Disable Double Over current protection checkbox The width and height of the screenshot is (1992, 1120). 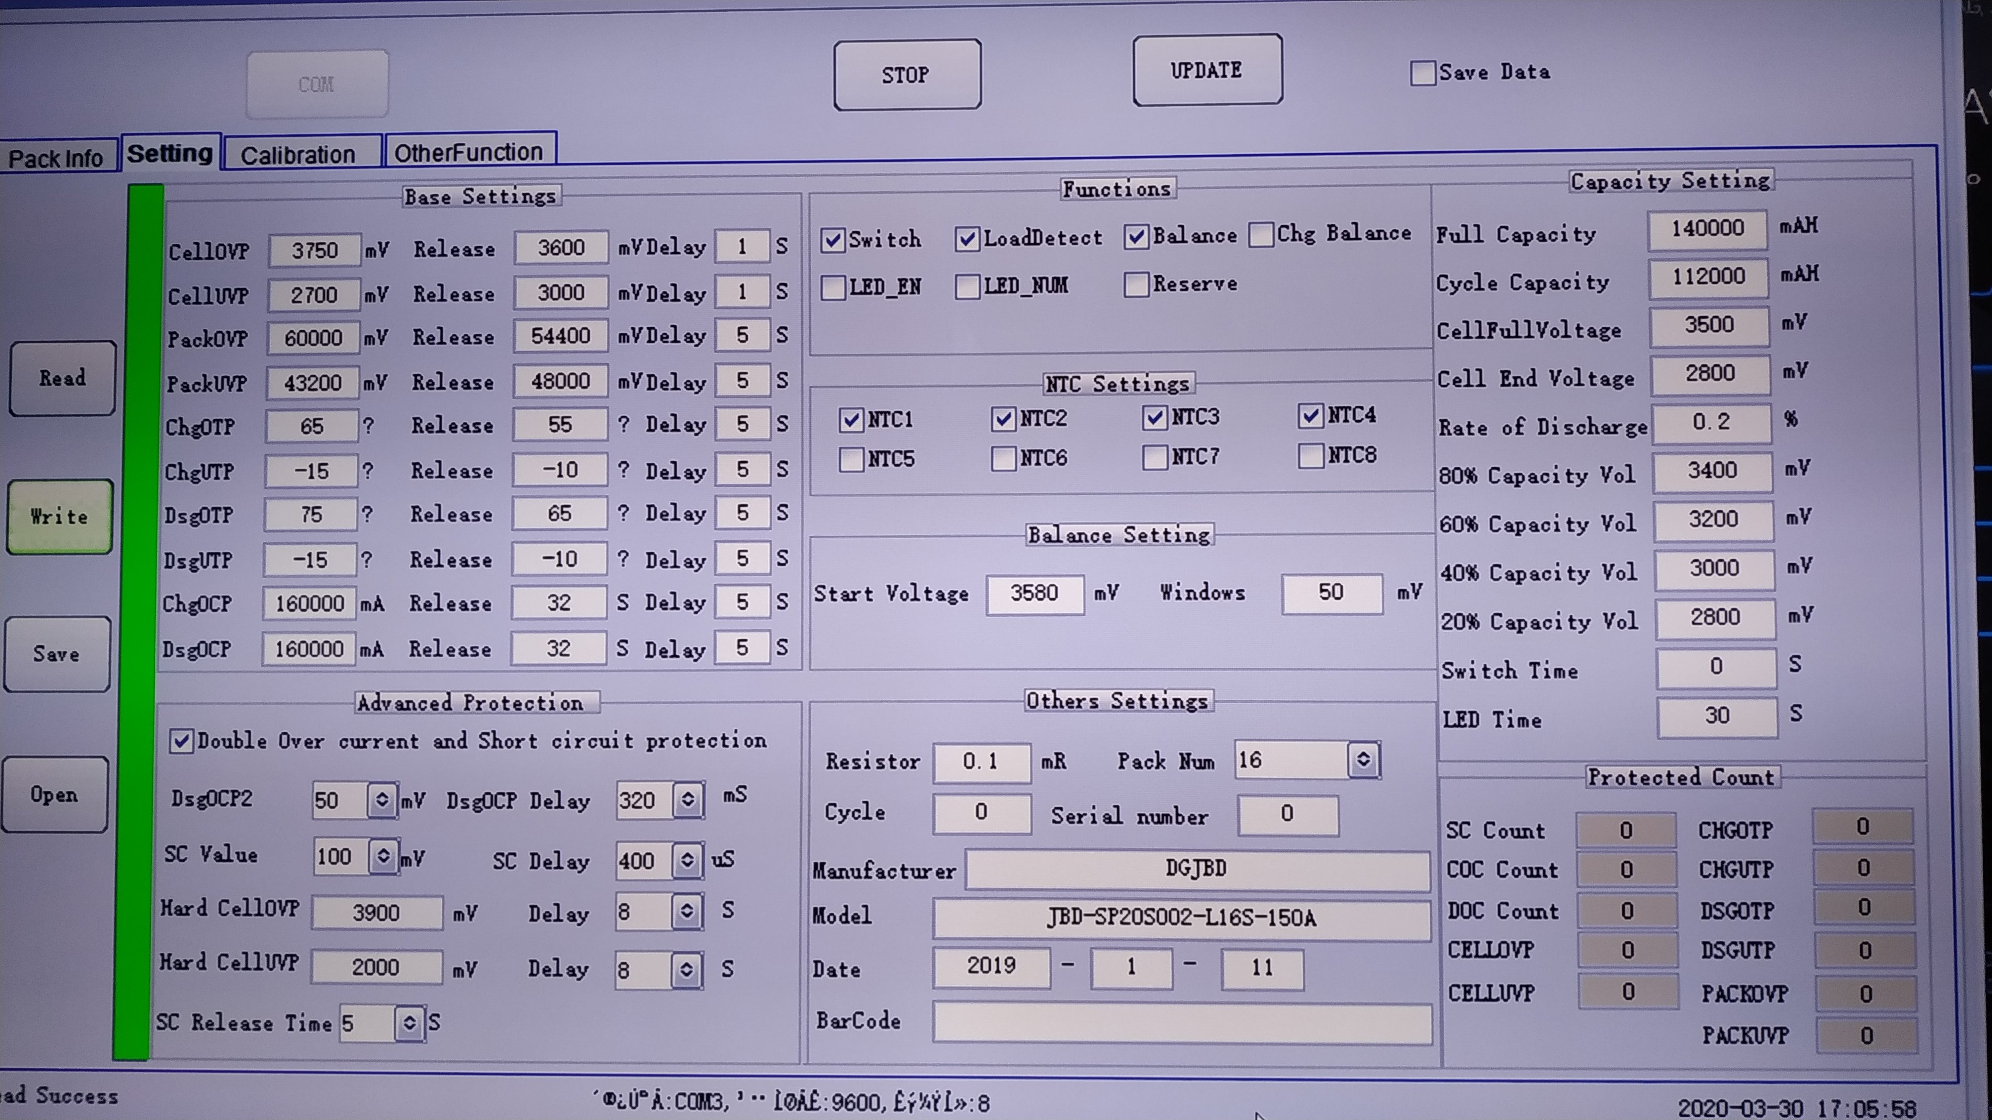(x=181, y=741)
